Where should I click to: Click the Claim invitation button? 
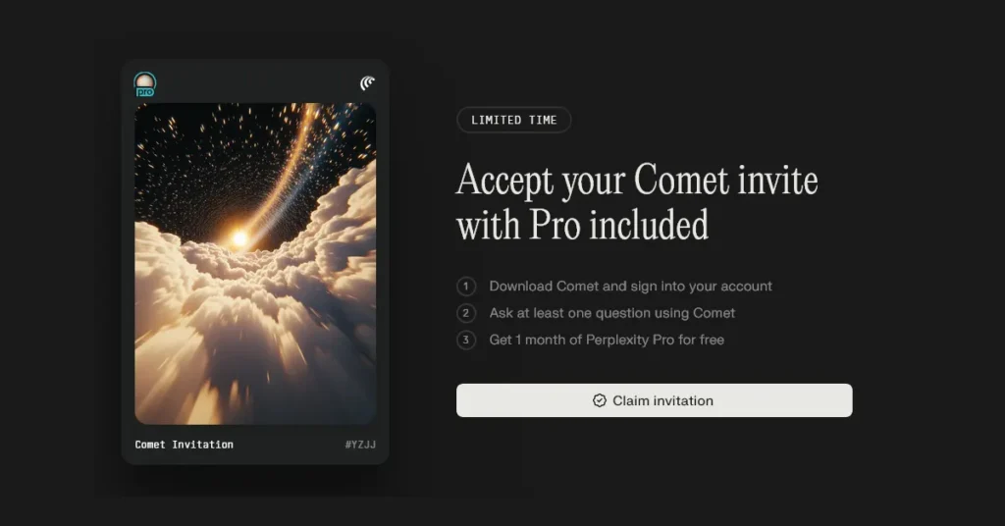[x=654, y=400]
